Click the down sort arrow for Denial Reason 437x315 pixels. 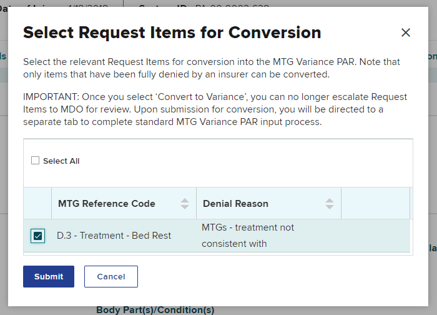tap(330, 207)
